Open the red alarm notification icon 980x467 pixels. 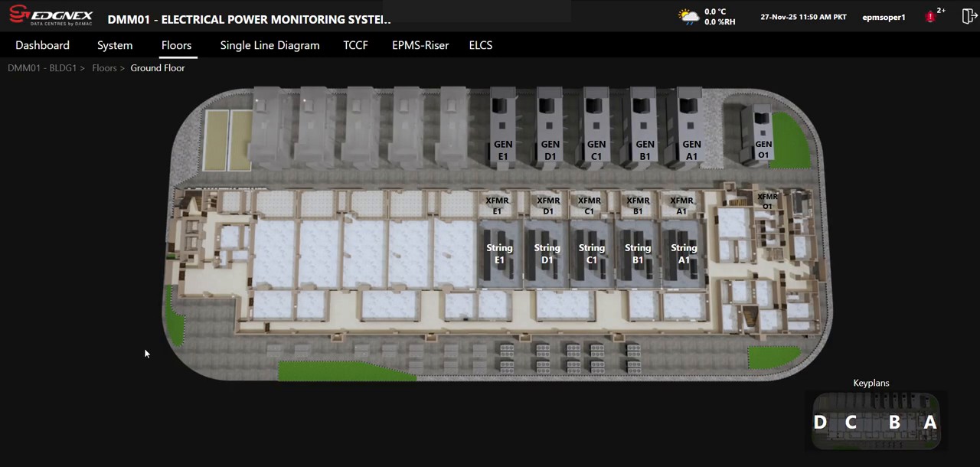point(930,17)
